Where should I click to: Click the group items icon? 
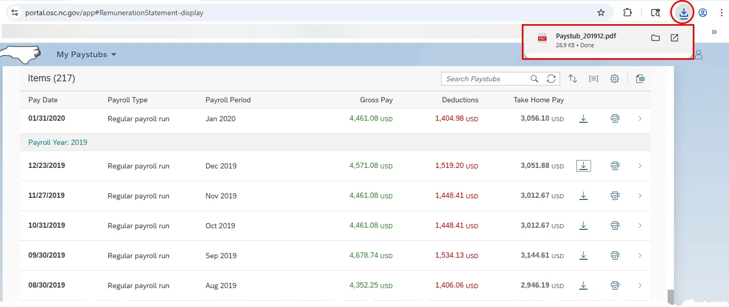pyautogui.click(x=594, y=79)
